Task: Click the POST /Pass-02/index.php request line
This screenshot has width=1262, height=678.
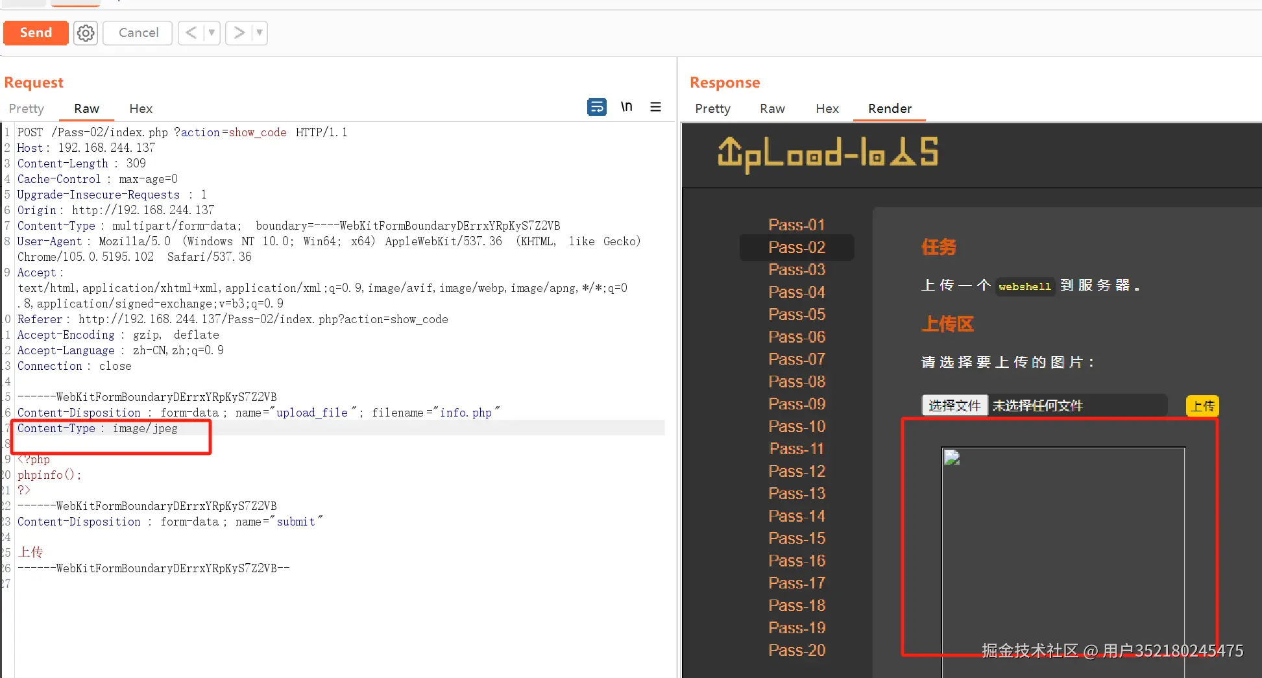Action: click(182, 132)
